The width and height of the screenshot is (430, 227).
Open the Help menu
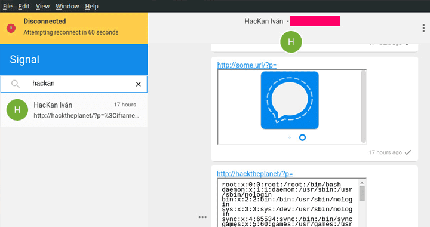point(91,6)
